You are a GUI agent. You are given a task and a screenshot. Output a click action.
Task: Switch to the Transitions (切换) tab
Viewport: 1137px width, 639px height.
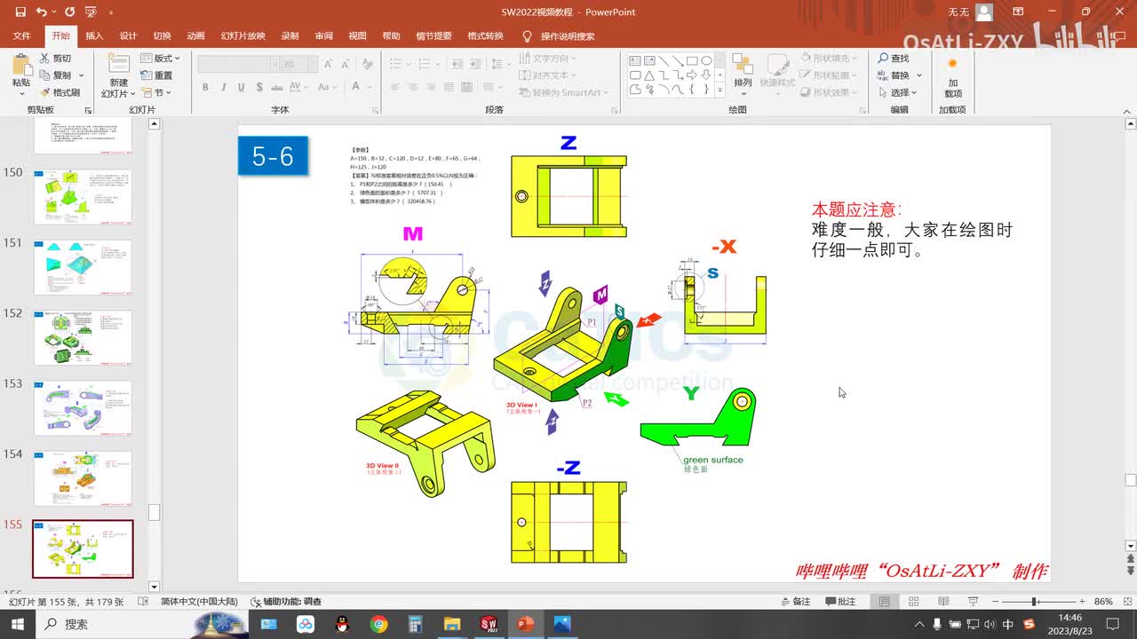click(162, 36)
